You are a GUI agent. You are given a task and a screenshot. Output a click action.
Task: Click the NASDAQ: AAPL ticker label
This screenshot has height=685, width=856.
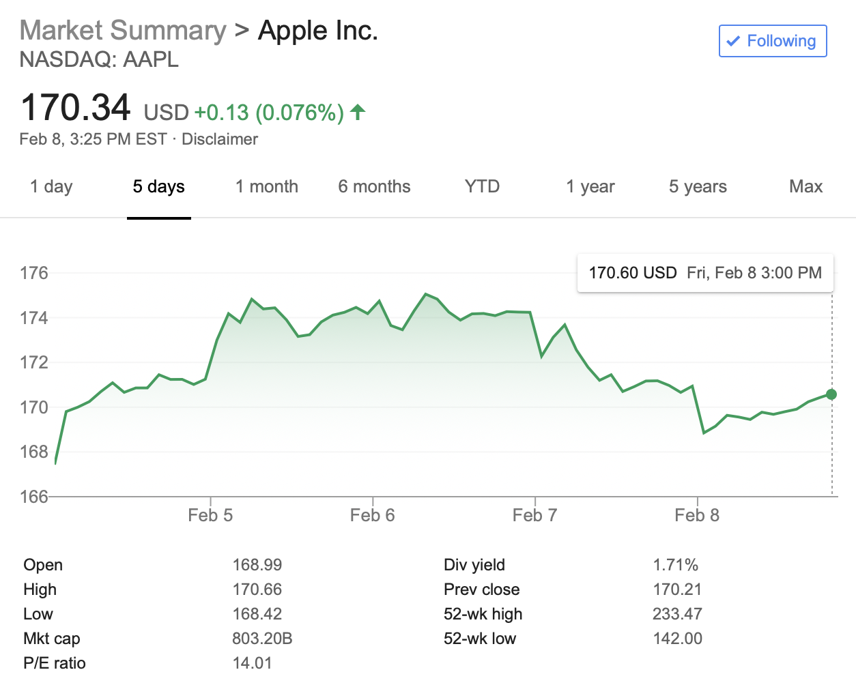(x=98, y=60)
